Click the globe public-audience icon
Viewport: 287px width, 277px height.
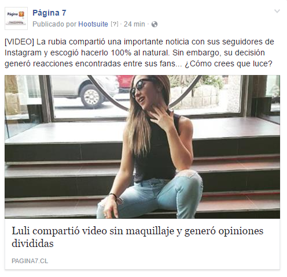coord(154,24)
